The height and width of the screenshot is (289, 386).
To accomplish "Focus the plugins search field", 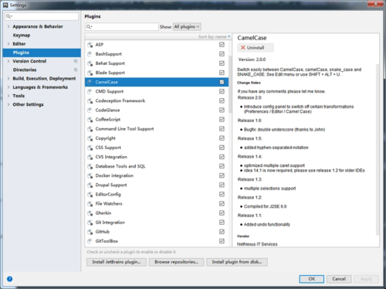I will click(x=121, y=26).
